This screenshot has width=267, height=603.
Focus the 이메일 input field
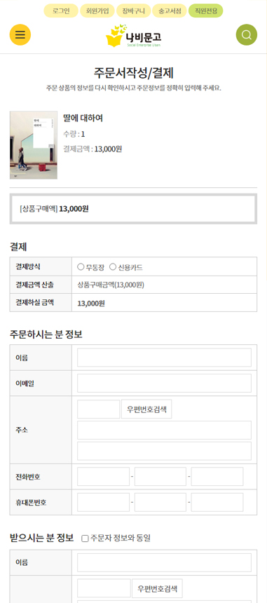[164, 383]
